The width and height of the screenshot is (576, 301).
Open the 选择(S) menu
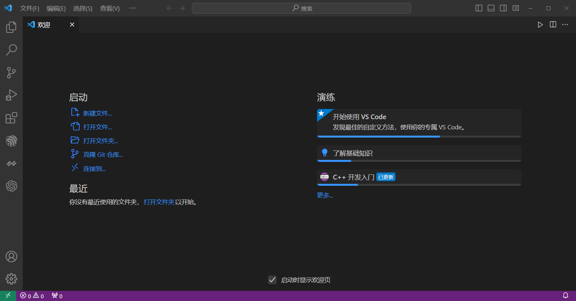point(83,8)
